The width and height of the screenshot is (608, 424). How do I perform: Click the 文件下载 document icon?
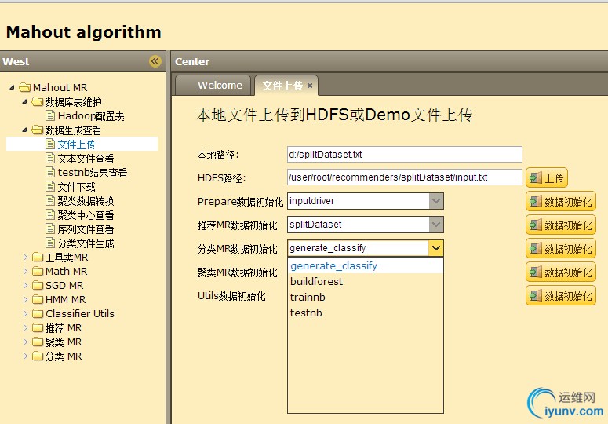point(50,186)
